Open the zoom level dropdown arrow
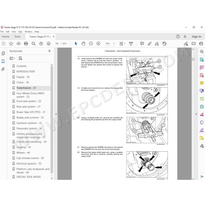Viewport: 205px width, 205px height. coord(114,44)
